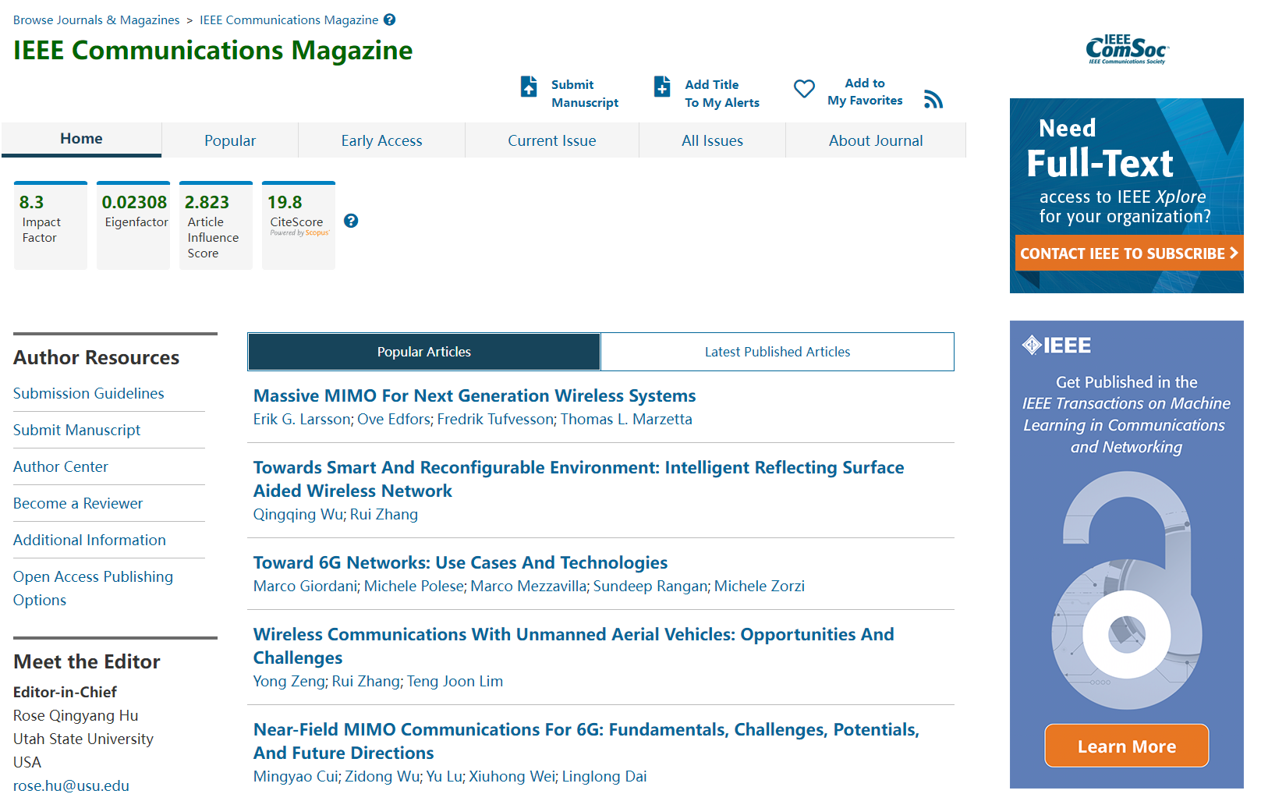Viewport: 1261px width, 794px height.
Task: Click the heart favorites icon
Action: [x=804, y=89]
